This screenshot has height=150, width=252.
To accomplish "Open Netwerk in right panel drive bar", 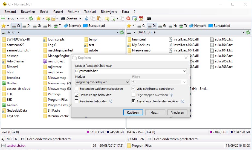I will [x=198, y=26].
